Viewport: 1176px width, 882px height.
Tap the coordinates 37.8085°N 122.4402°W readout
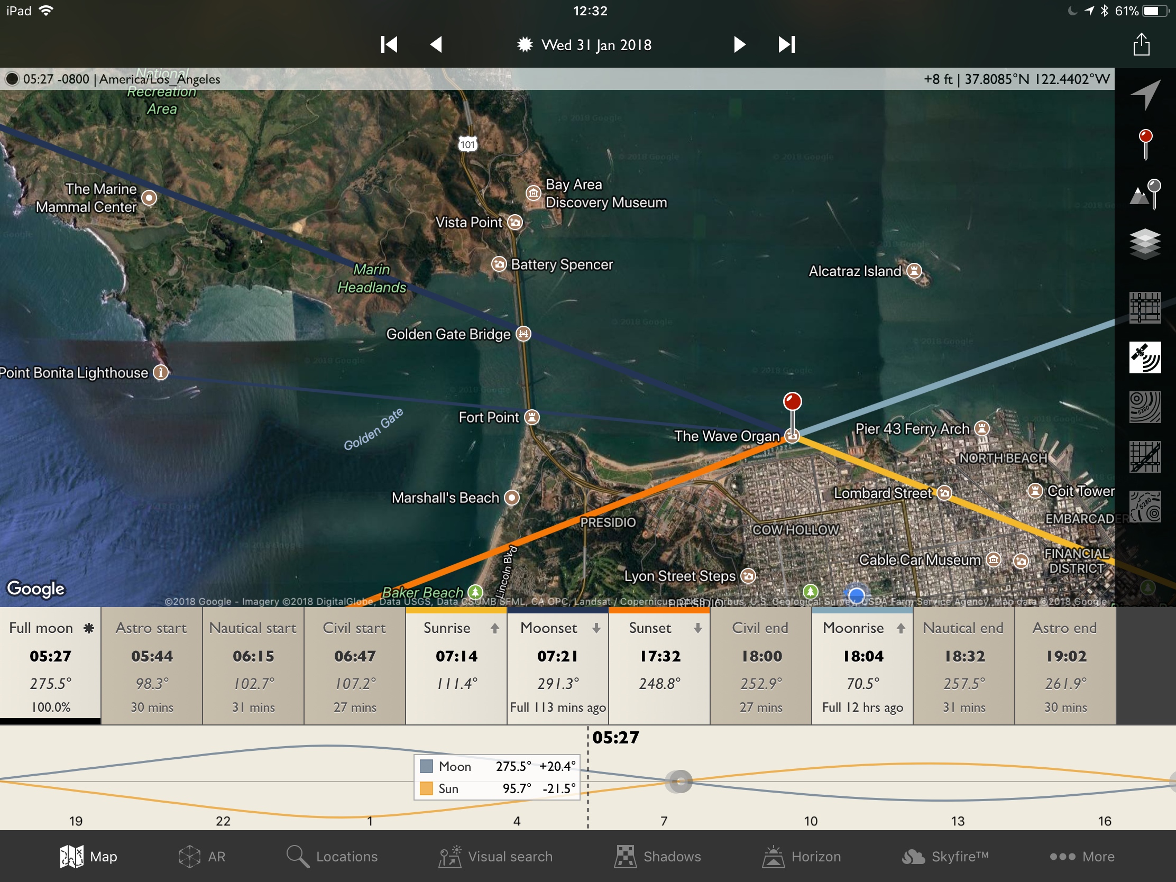[1037, 79]
